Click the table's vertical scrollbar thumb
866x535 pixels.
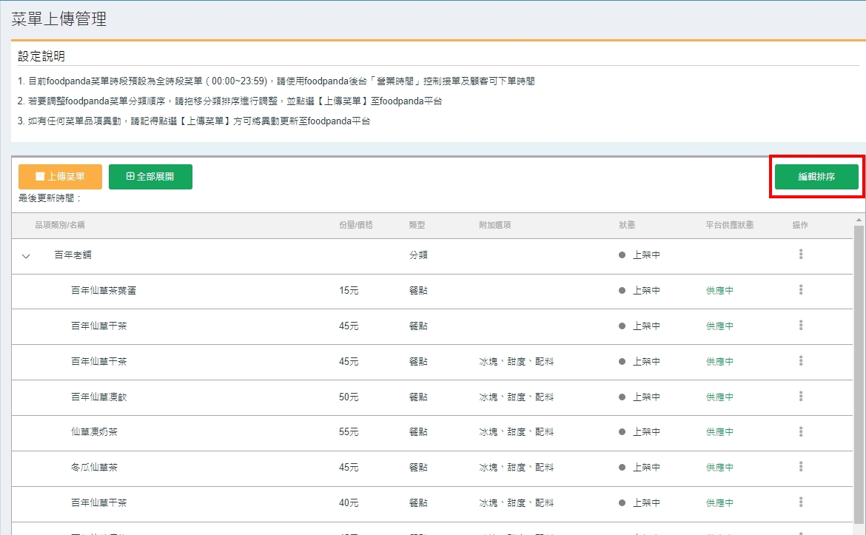click(859, 370)
